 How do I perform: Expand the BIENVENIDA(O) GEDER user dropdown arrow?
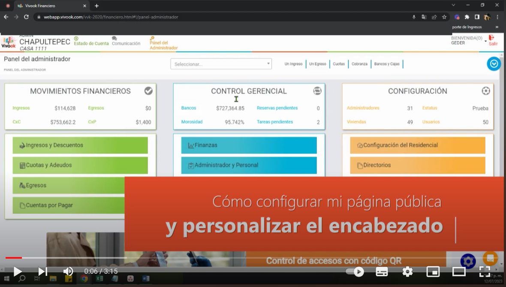485,41
